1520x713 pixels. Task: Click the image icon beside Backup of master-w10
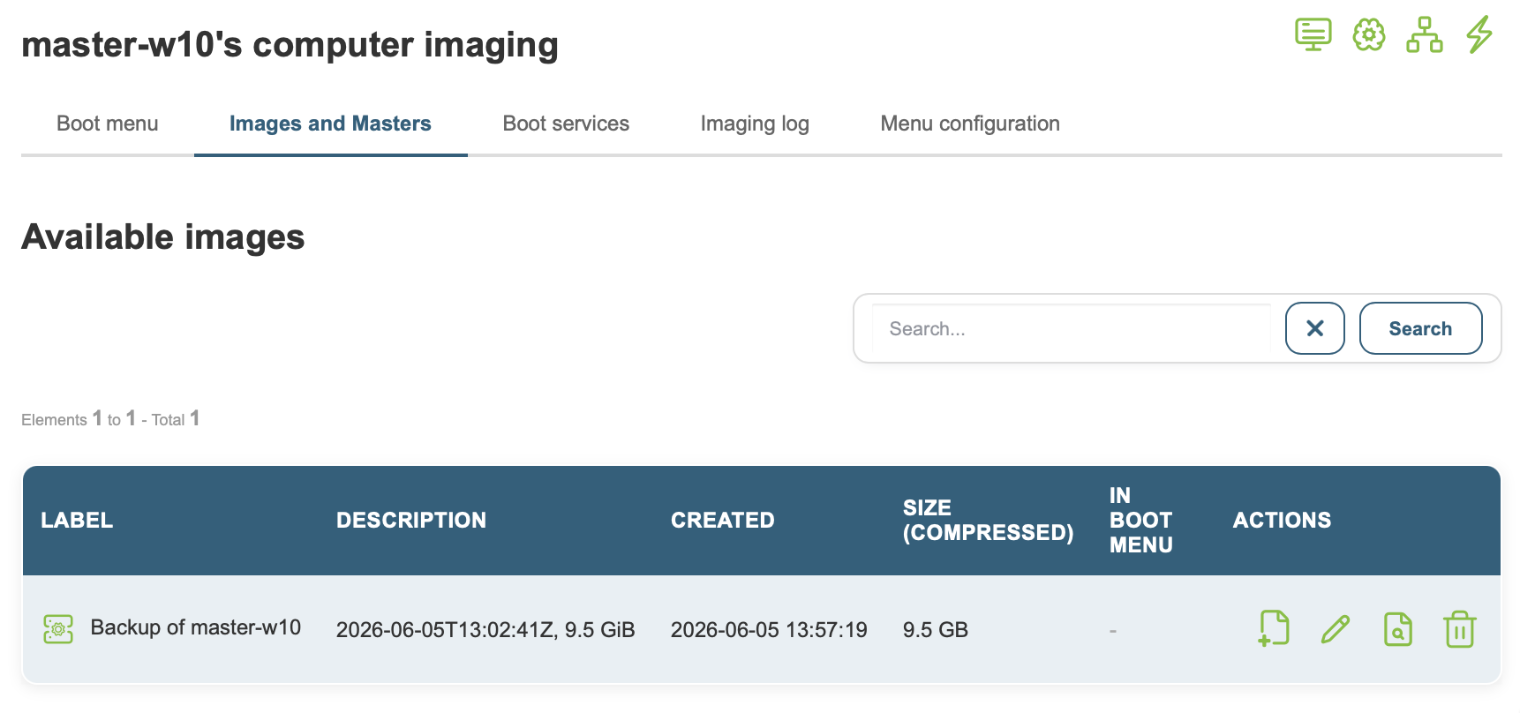58,629
